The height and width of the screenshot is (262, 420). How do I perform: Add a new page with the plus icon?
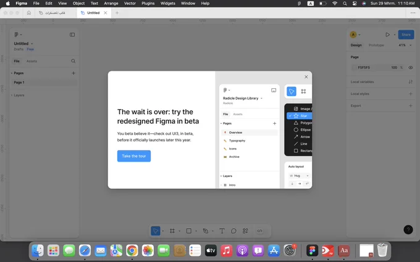[73, 73]
